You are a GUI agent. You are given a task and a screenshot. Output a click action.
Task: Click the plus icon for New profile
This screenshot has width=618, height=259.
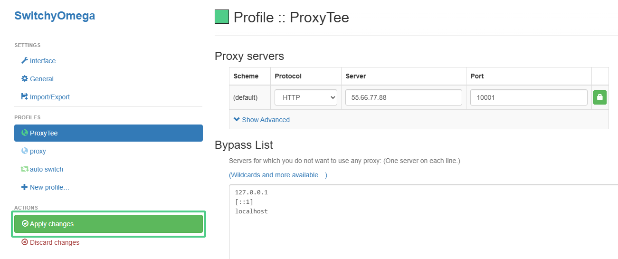25,187
